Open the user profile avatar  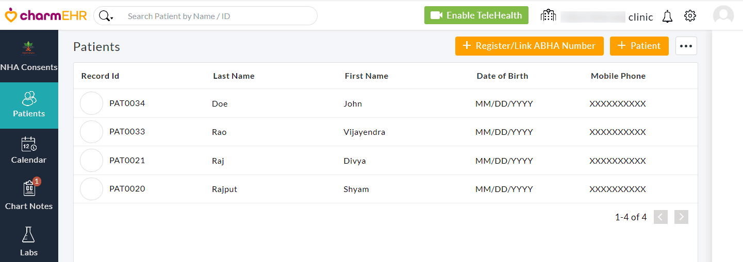click(x=723, y=15)
